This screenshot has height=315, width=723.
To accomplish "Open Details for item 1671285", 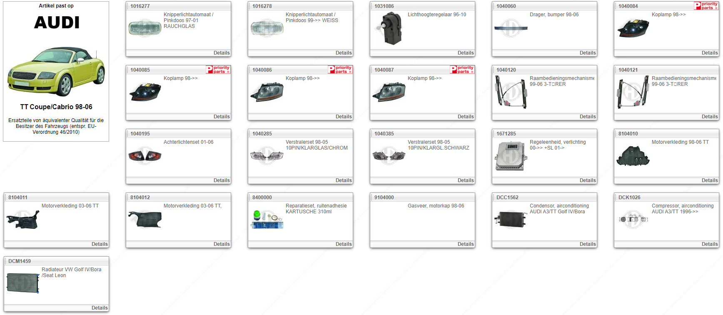I will coord(588,180).
